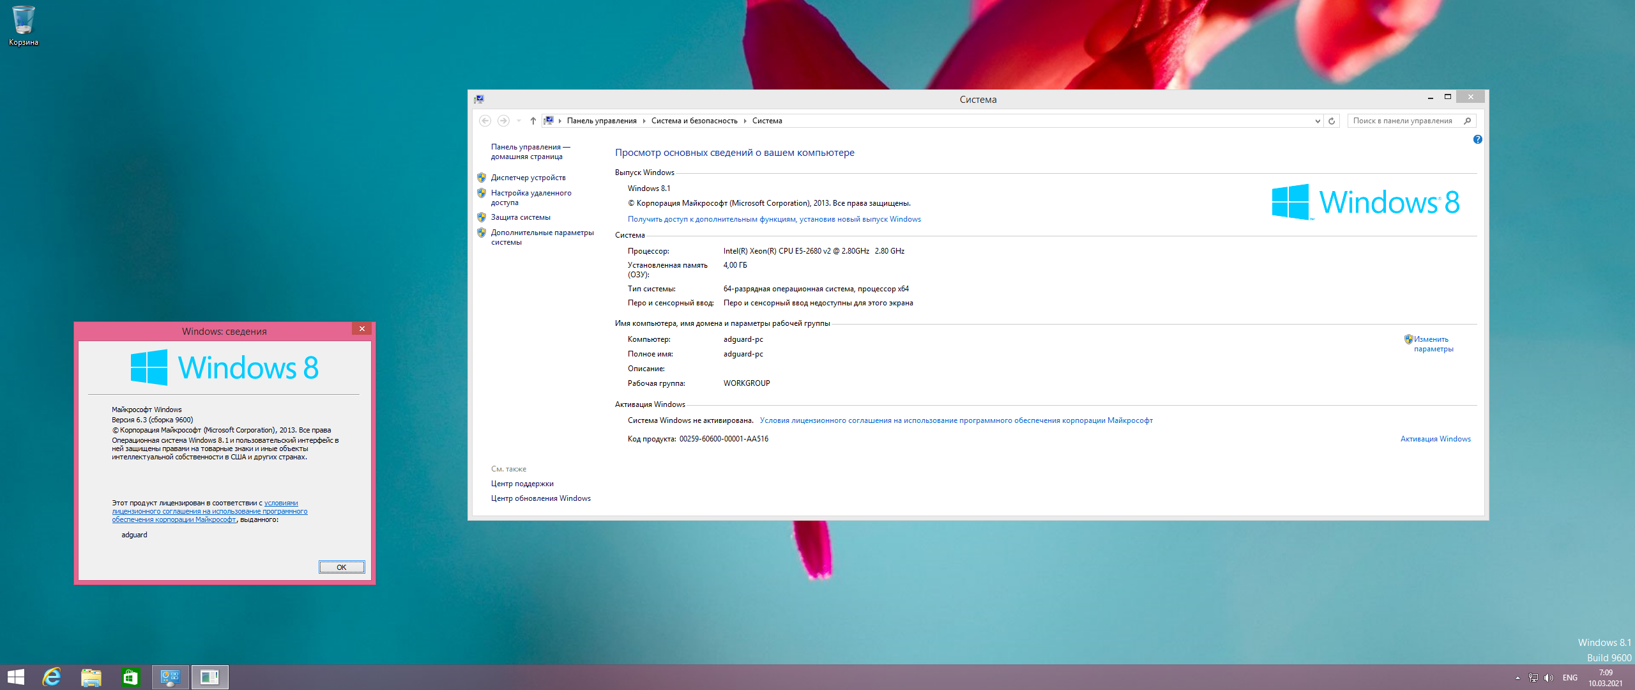The height and width of the screenshot is (690, 1635).
Task: Open Windows Store from the taskbar
Action: pyautogui.click(x=130, y=677)
